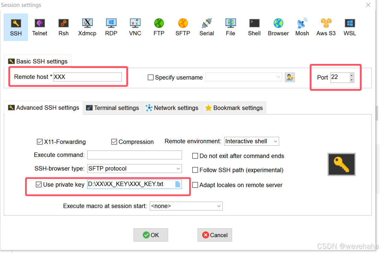The width and height of the screenshot is (380, 253).
Task: Toggle the Compression checkbox
Action: tap(114, 142)
